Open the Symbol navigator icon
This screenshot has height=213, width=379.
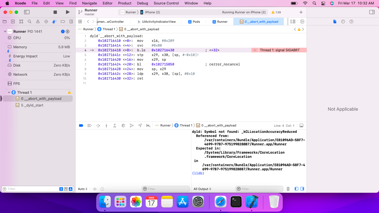[21, 22]
